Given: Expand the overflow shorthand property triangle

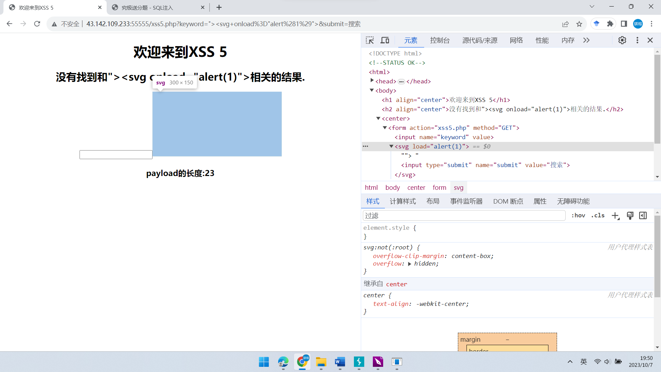Looking at the screenshot, I should point(410,264).
